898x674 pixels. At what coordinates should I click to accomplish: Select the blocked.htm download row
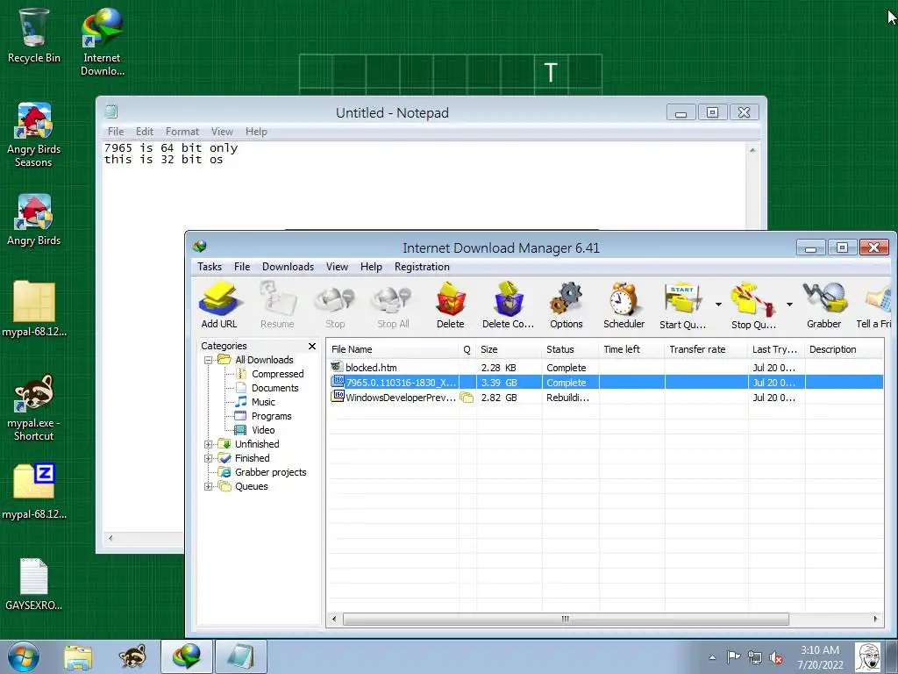tap(605, 368)
